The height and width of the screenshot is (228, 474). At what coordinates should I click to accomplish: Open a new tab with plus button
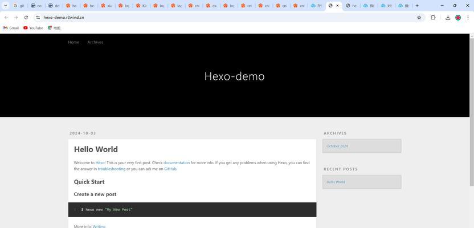417,6
